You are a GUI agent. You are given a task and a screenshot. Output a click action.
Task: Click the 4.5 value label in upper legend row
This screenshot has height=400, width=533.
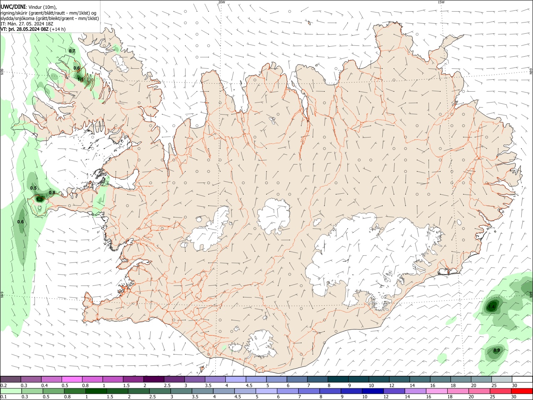pyautogui.click(x=249, y=385)
